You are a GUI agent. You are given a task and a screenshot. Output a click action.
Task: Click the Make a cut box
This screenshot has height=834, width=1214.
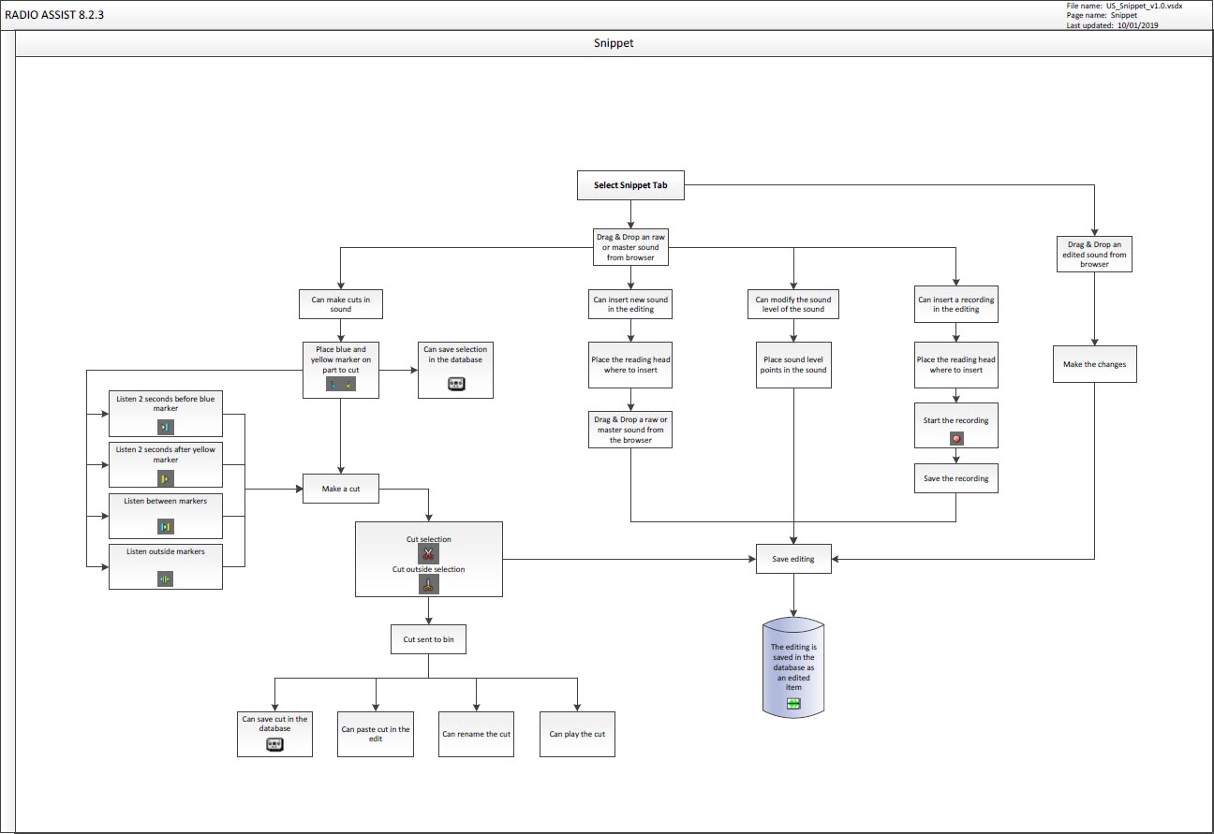pyautogui.click(x=340, y=489)
